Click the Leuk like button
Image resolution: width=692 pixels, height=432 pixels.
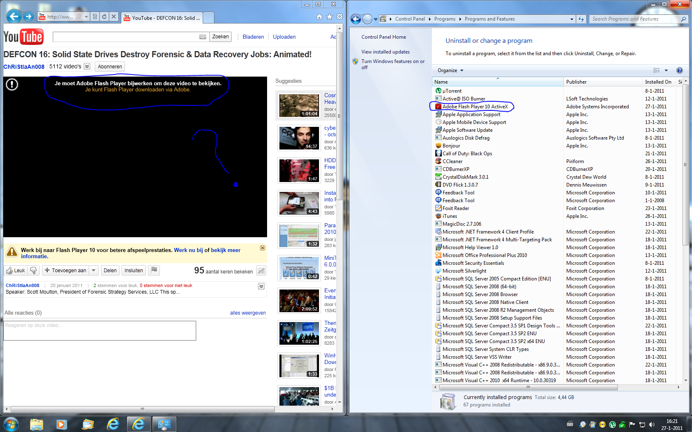click(16, 271)
